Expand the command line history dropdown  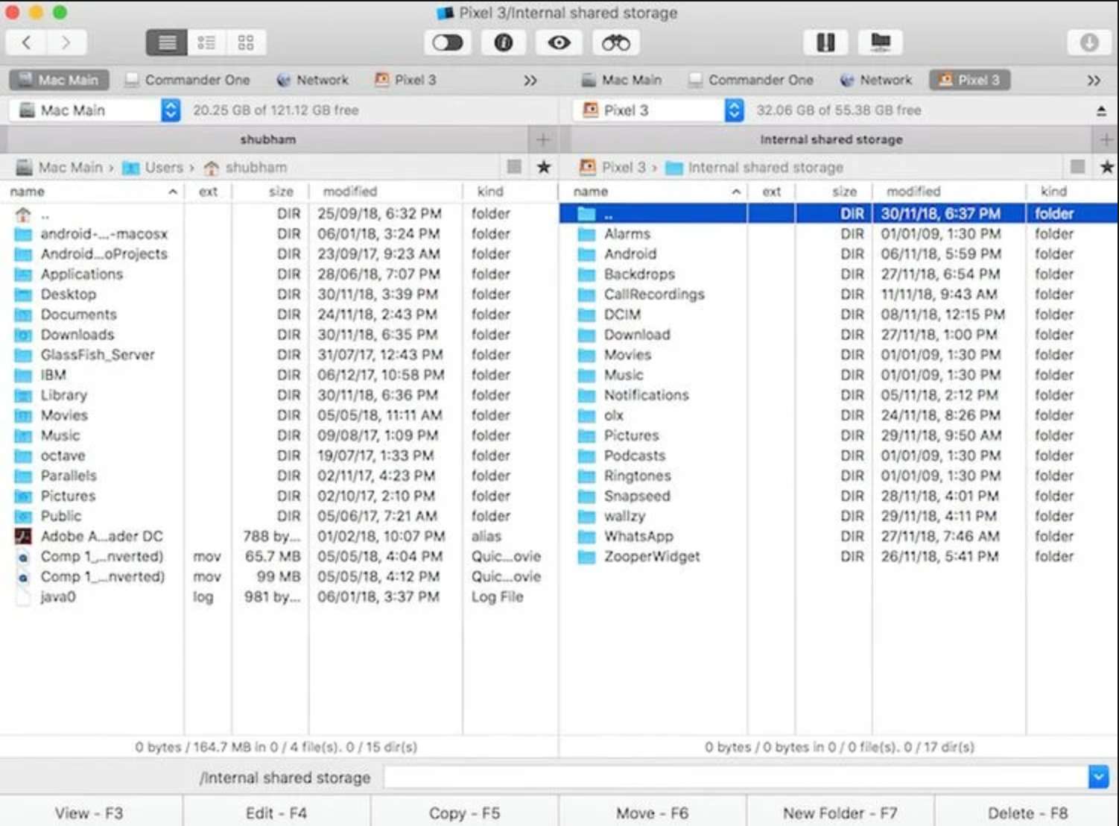tap(1098, 777)
